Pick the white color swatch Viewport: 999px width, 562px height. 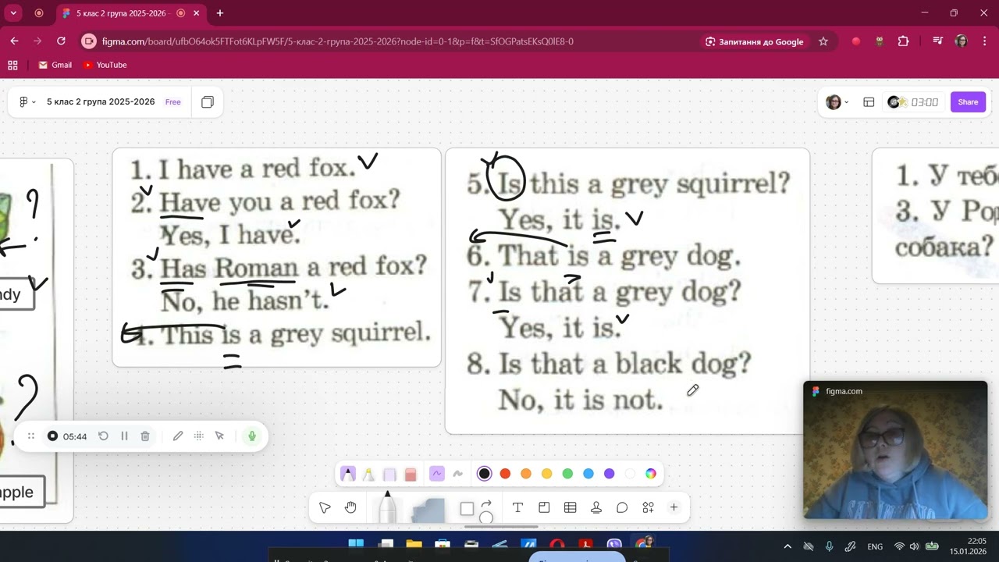pyautogui.click(x=630, y=474)
